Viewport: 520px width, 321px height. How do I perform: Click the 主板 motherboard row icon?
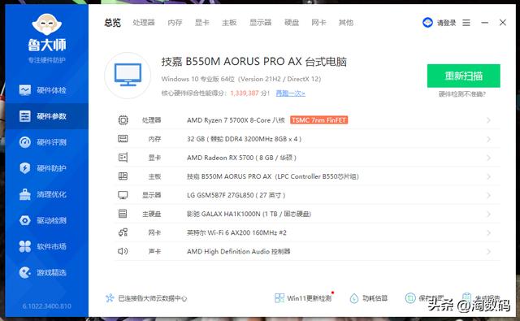coord(123,176)
